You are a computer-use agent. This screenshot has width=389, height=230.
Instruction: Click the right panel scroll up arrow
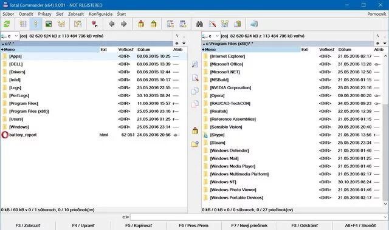(x=385, y=56)
